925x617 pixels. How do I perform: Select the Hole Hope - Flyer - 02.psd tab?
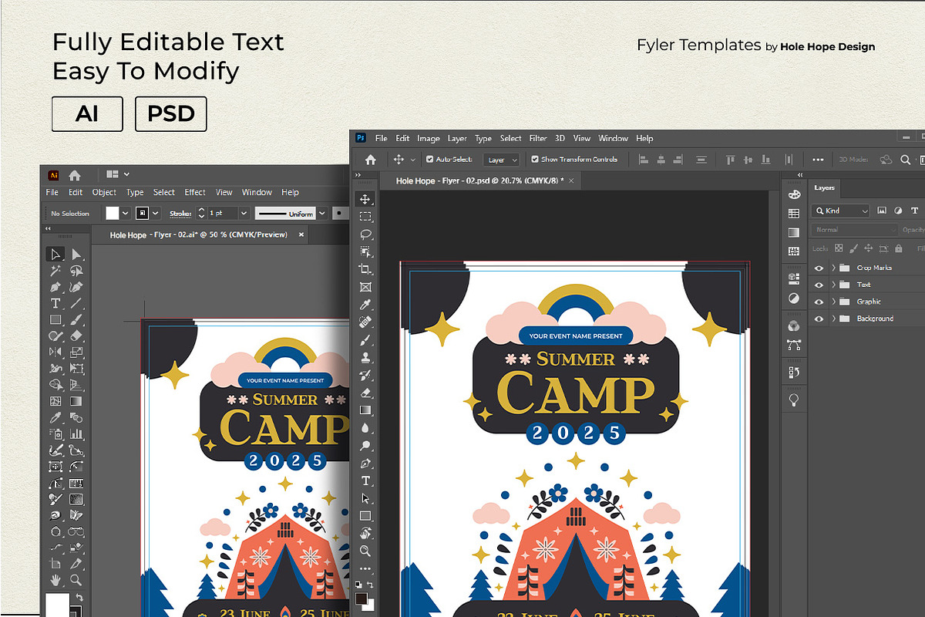coord(479,180)
